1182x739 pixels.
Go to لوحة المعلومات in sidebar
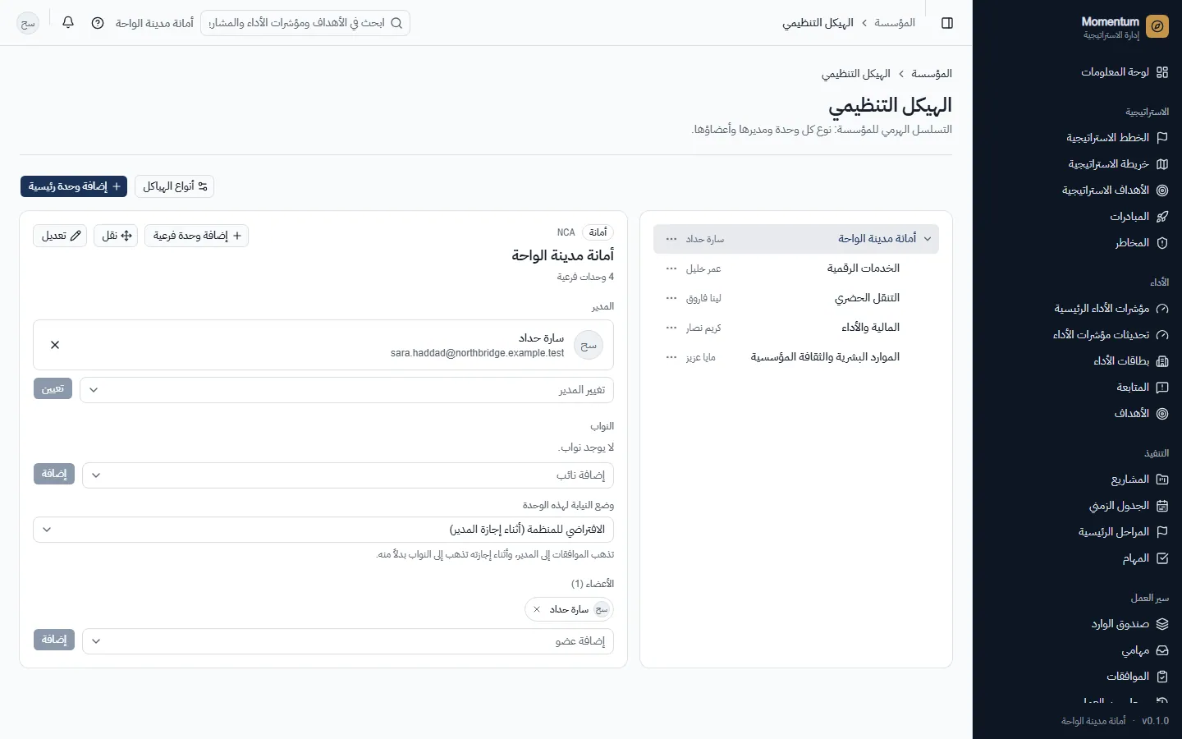click(1125, 72)
